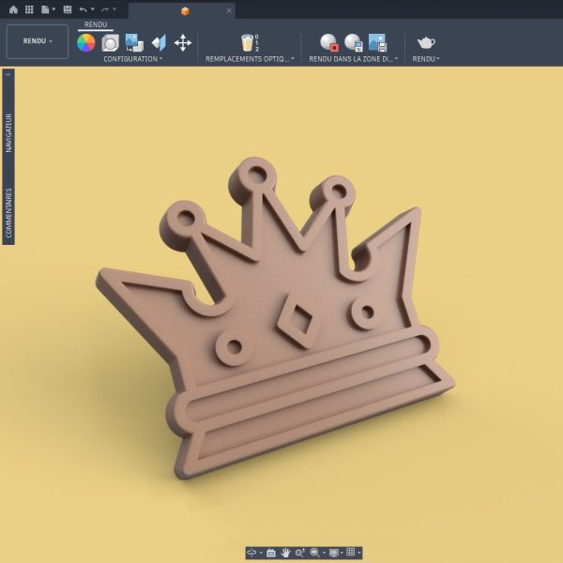The width and height of the screenshot is (563, 563).
Task: Undo the last action
Action: click(x=83, y=9)
